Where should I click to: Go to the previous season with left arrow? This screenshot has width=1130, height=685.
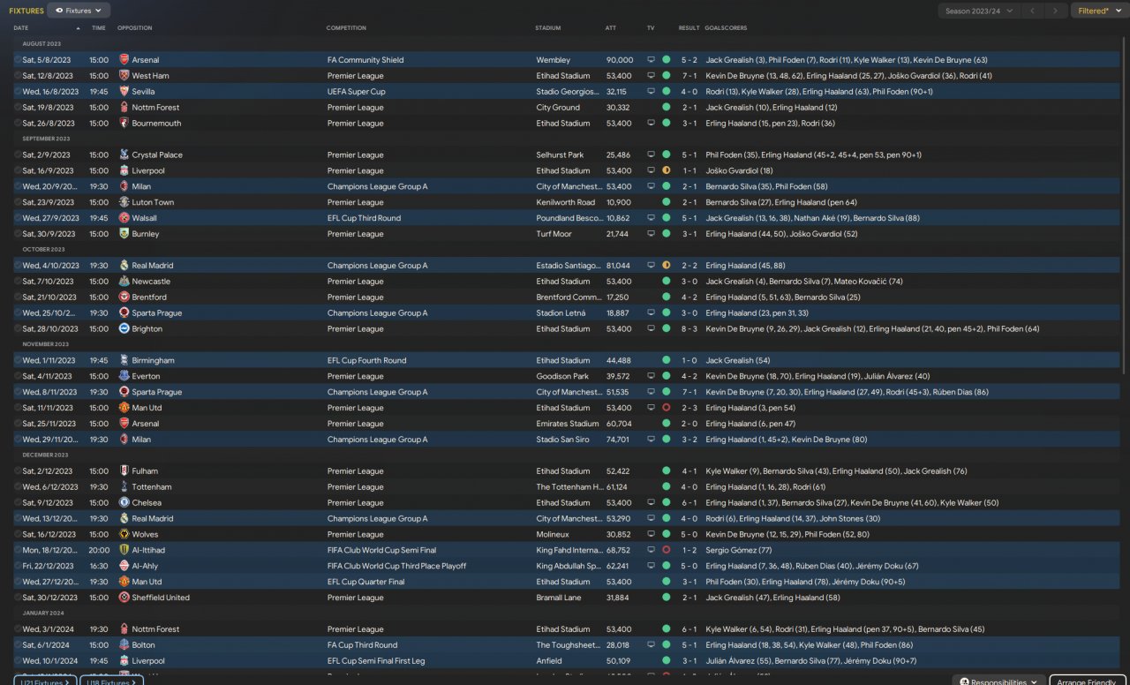[x=1032, y=11]
